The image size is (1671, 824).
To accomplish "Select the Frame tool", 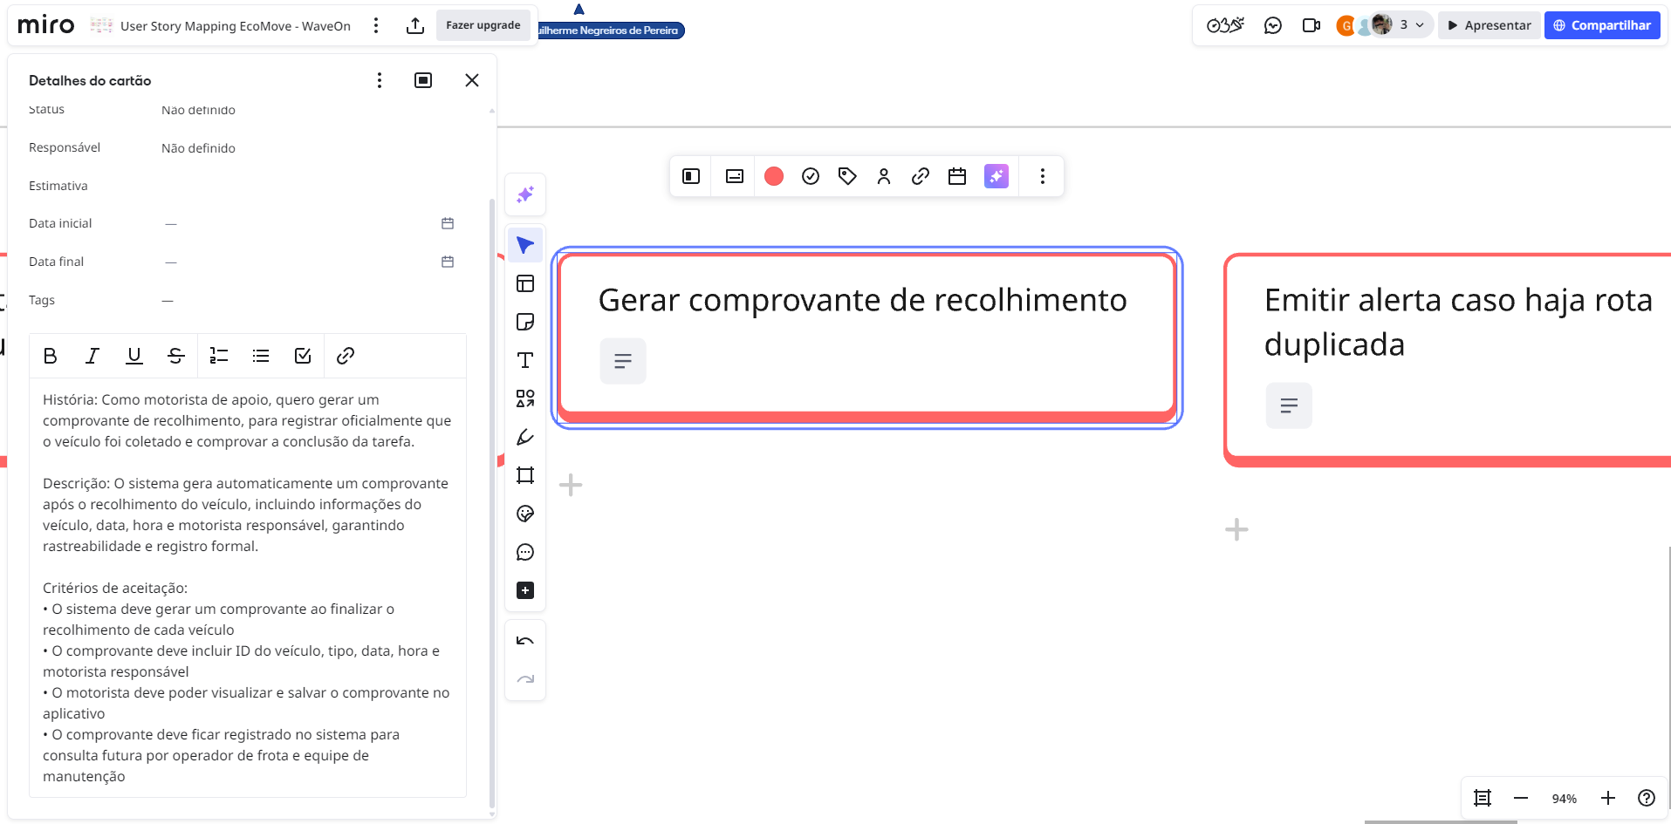I will point(525,475).
